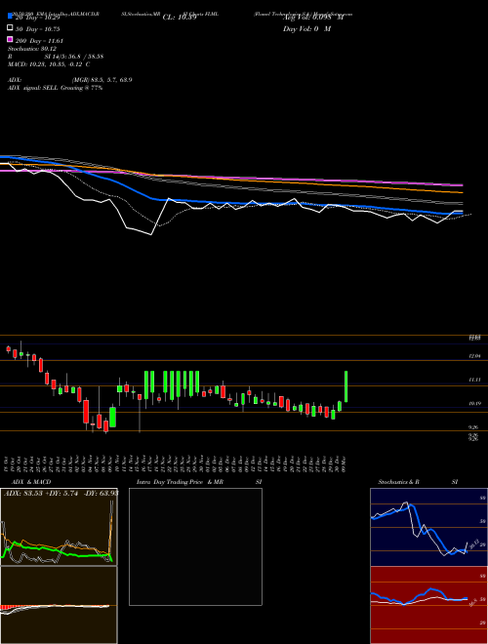
Task: Open the empty intraday trading price panel
Action: pos(195,546)
